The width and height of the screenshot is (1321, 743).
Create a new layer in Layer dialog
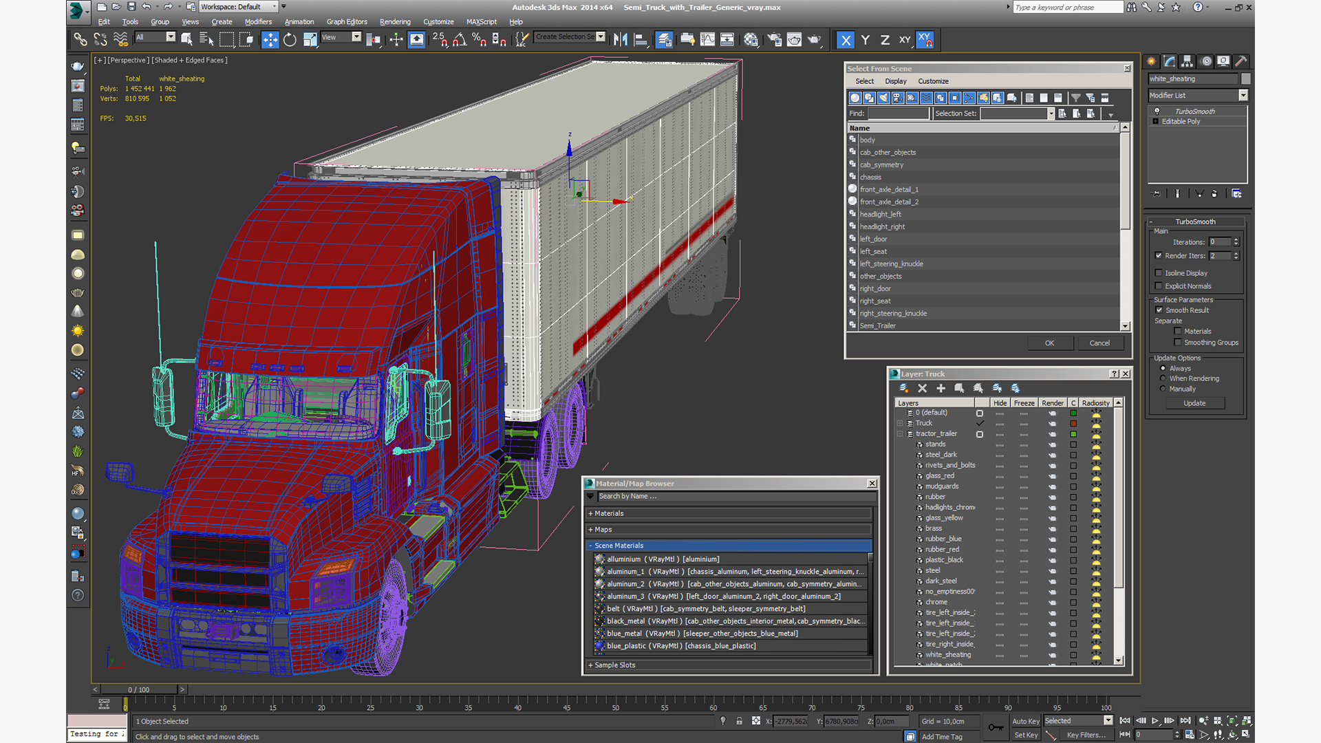click(903, 389)
